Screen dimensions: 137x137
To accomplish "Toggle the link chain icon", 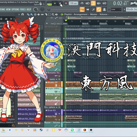I will pos(99,9).
